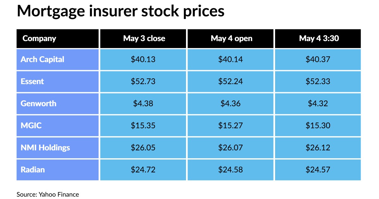
Task: Click Radian's $24.72 closing price
Action: click(143, 170)
